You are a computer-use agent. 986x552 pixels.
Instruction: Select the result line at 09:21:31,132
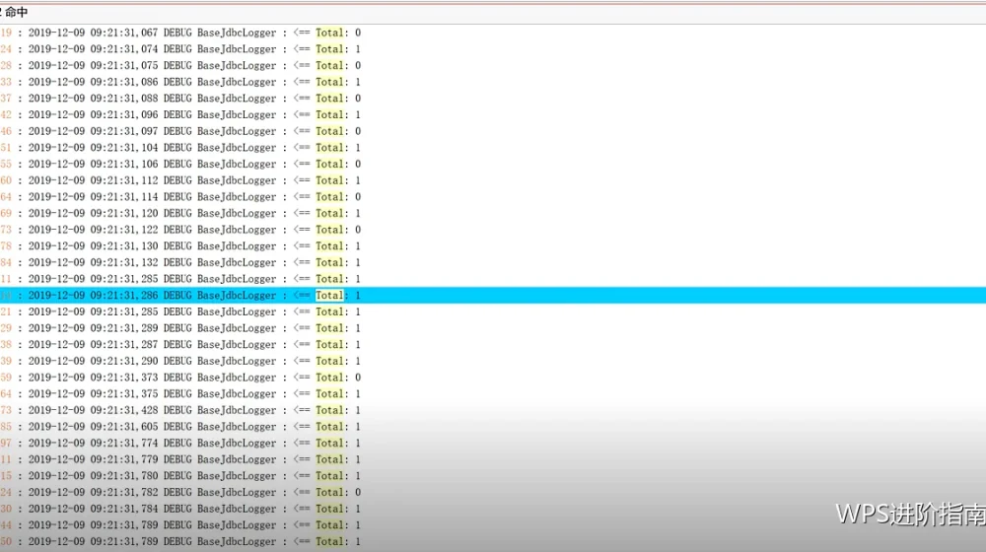pos(493,262)
